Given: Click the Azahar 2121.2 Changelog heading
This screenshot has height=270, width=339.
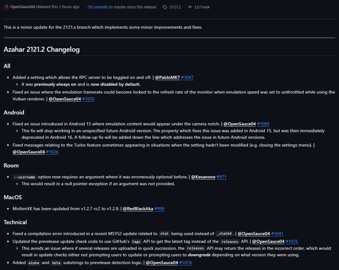Looking at the screenshot, I should [42, 50].
